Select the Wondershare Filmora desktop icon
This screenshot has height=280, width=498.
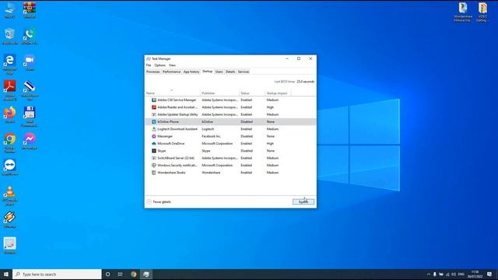tap(463, 12)
